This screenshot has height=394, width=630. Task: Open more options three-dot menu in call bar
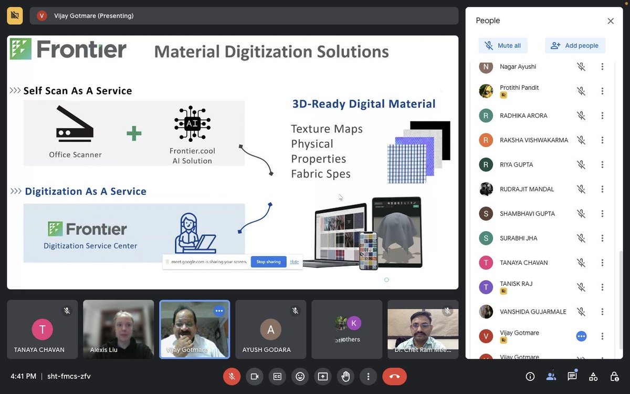pyautogui.click(x=369, y=376)
